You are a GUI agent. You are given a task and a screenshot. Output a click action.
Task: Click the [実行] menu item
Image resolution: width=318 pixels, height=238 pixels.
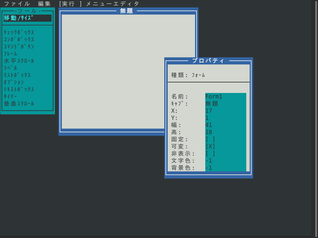pos(70,4)
